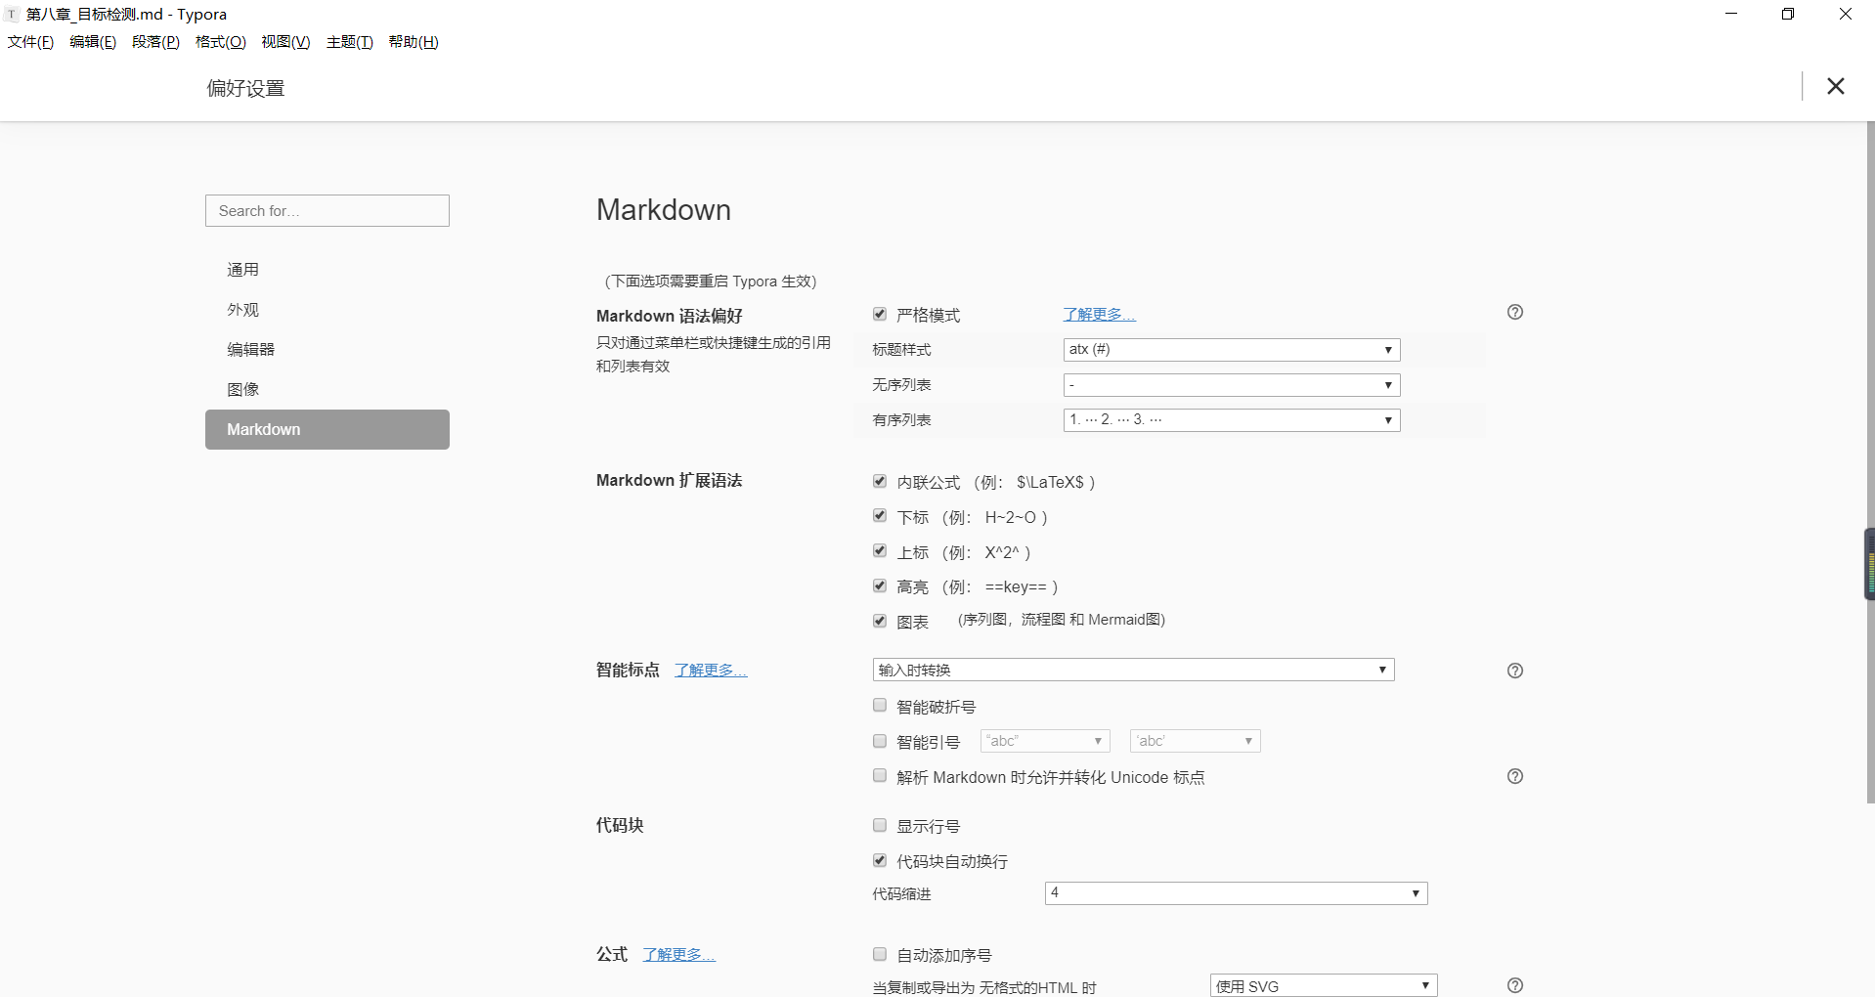Toggle the 上标 superscript checkbox
The image size is (1875, 997).
880,551
